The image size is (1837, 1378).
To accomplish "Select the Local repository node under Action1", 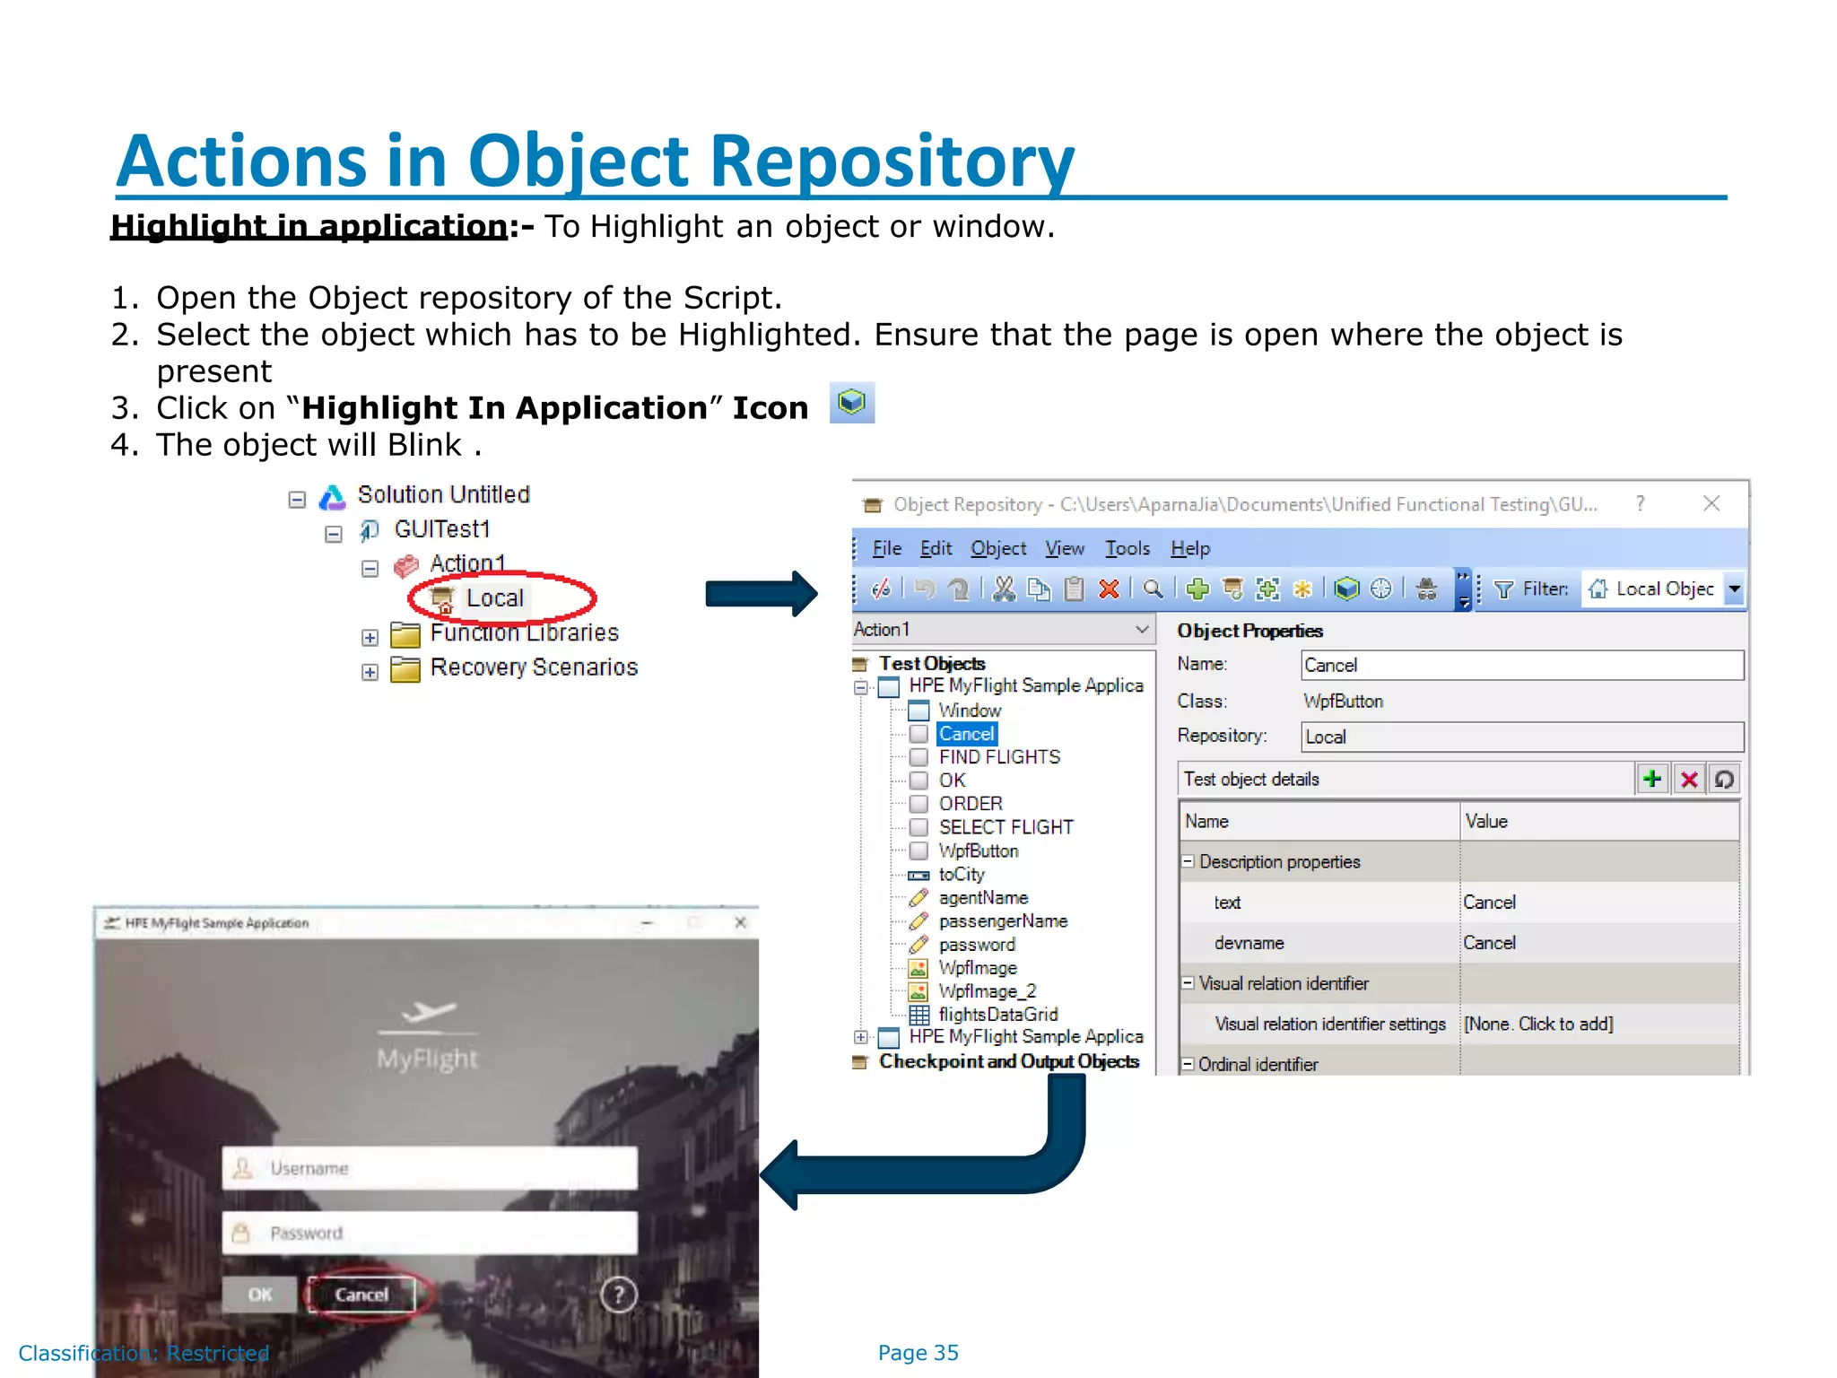I will [x=494, y=598].
